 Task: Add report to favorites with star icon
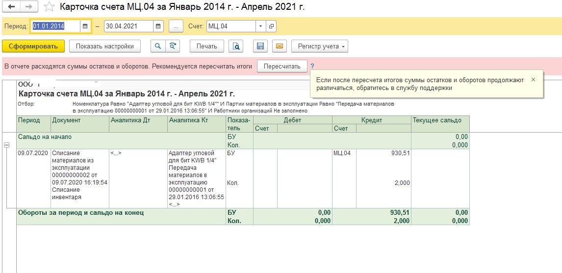point(49,7)
